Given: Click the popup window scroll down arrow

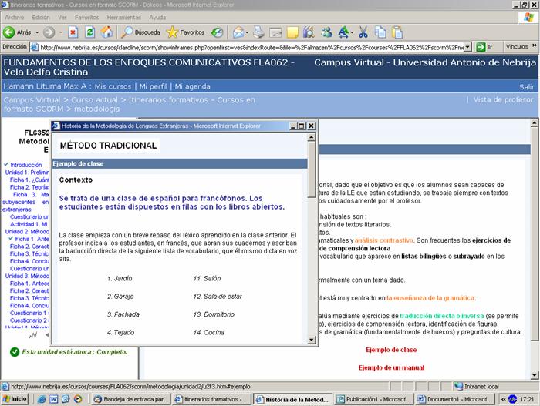Looking at the screenshot, I should (312, 340).
